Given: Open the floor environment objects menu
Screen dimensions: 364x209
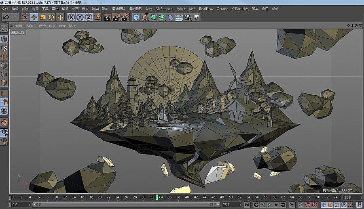Looking at the screenshot, I should click(179, 17).
